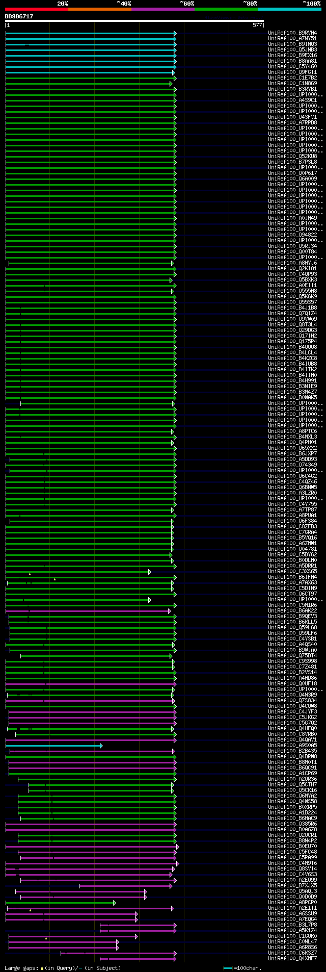Select hit label UniRef100_C3XS65
Viewport: 326px width, 972px height.
[x=292, y=571]
